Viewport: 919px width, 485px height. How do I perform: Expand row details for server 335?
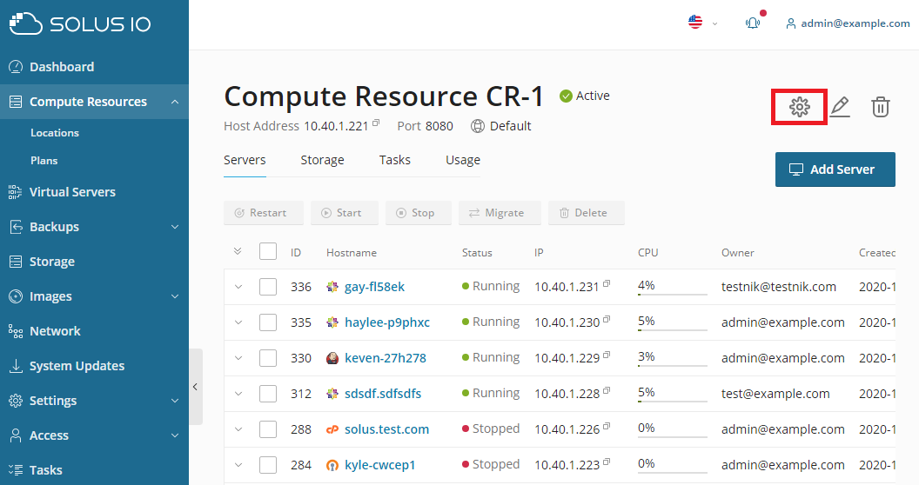(x=238, y=323)
